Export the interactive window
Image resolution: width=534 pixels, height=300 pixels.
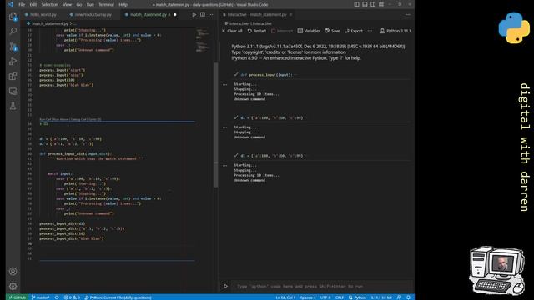[354, 31]
